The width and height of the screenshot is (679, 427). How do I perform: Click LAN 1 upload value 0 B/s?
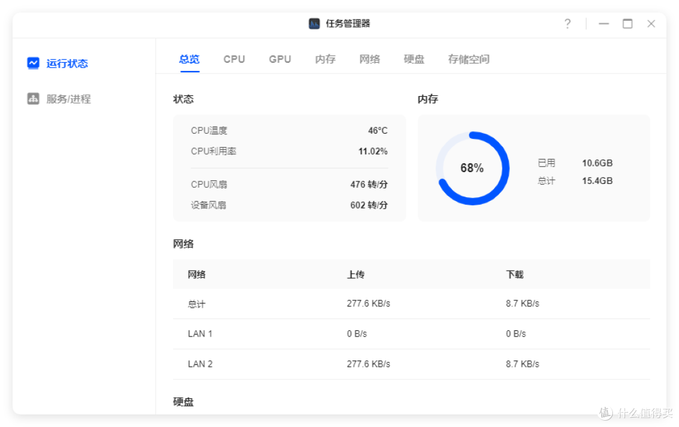[x=357, y=334]
